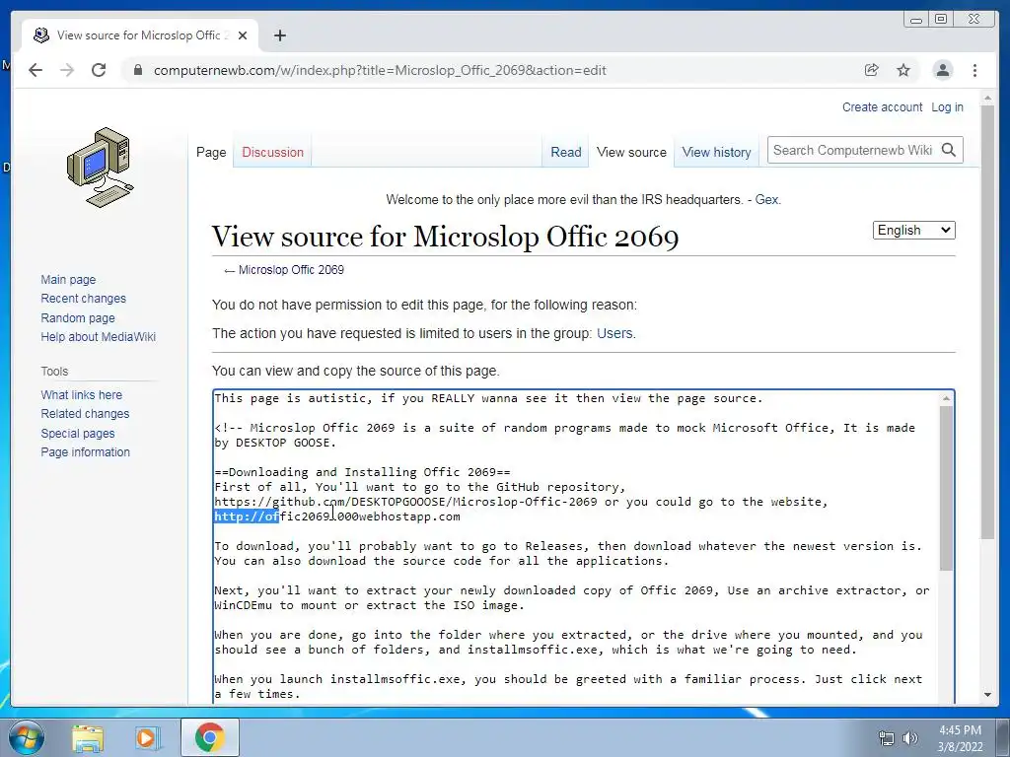Click the page scrollbar down arrow
This screenshot has width=1010, height=757.
click(987, 695)
